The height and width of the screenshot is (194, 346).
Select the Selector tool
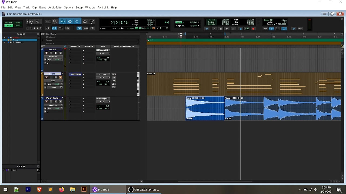70,22
